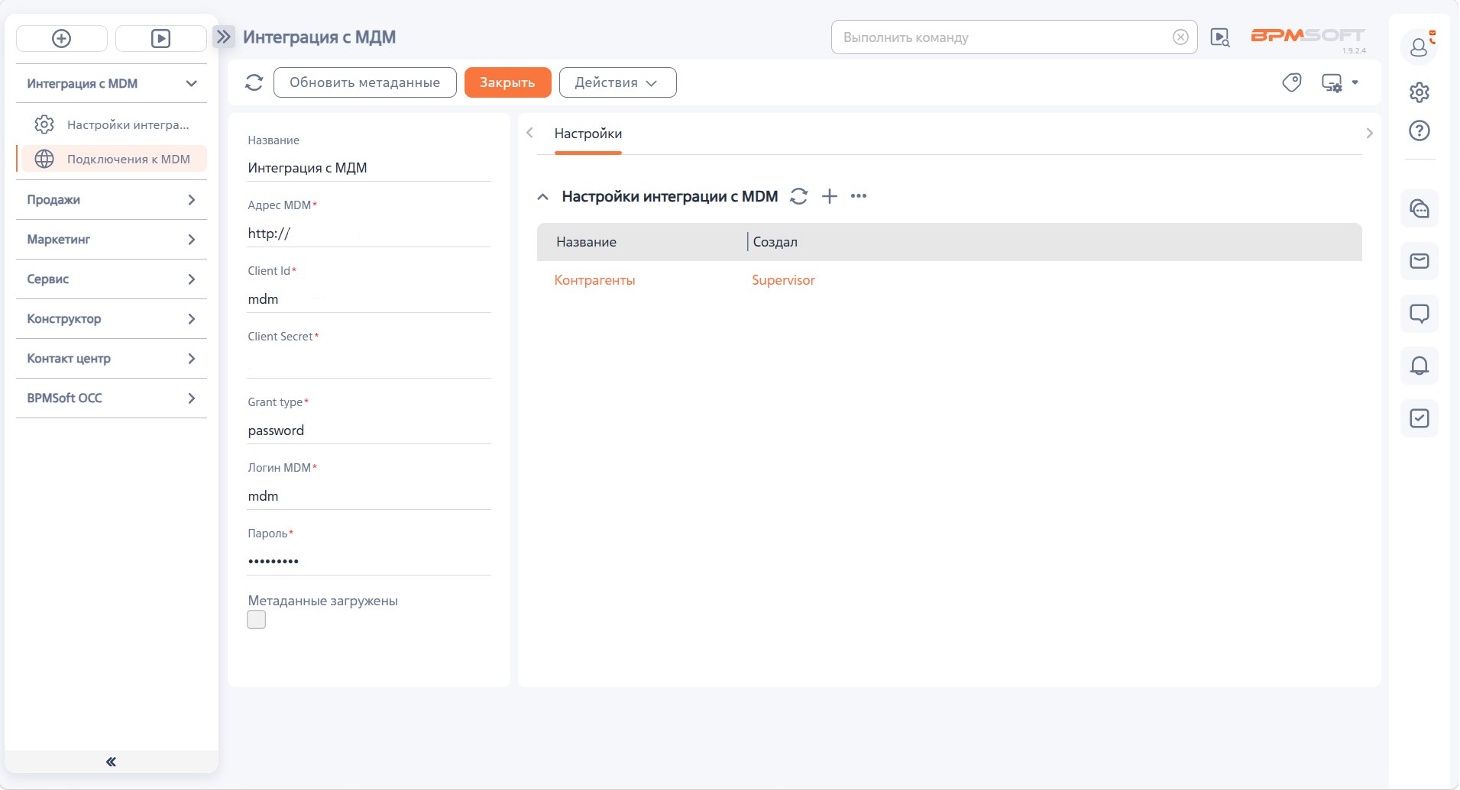Expand the Продажи section
1460x790 pixels.
112,200
